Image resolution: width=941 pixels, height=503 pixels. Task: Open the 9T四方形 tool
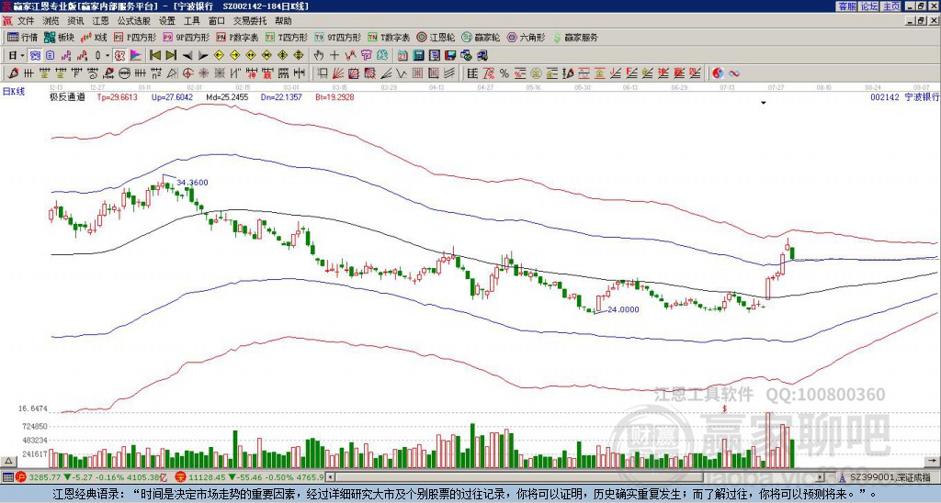pos(337,37)
